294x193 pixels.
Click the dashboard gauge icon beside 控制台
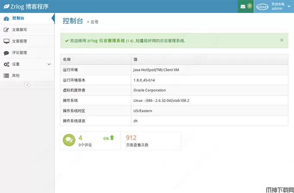(6, 18)
